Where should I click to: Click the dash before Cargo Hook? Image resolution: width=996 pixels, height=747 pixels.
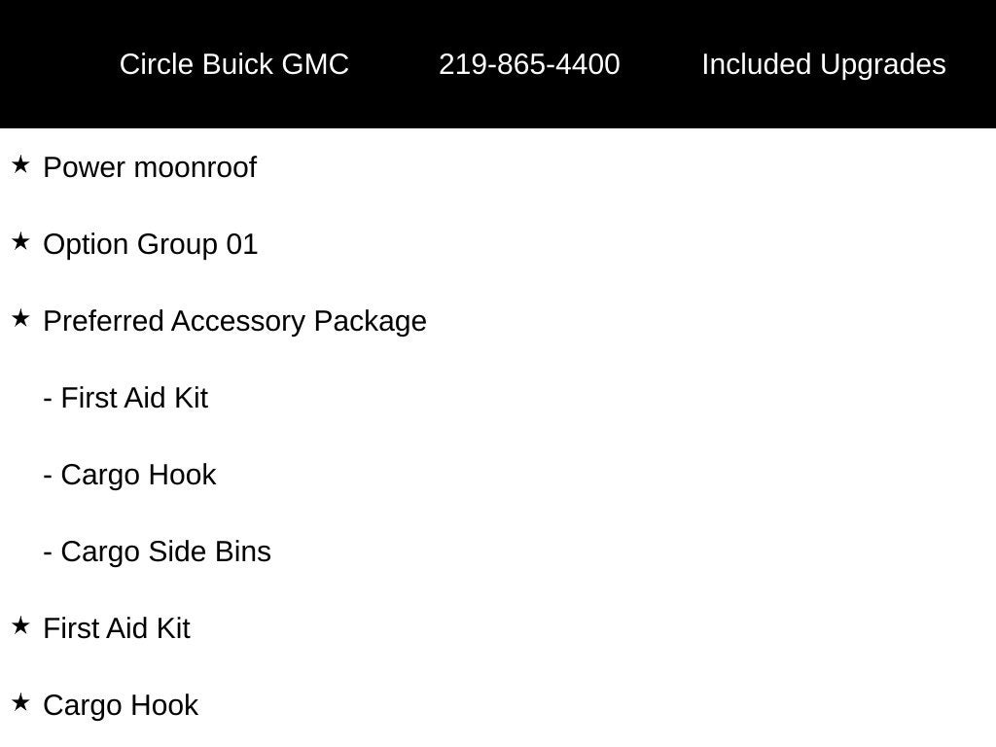coord(48,477)
